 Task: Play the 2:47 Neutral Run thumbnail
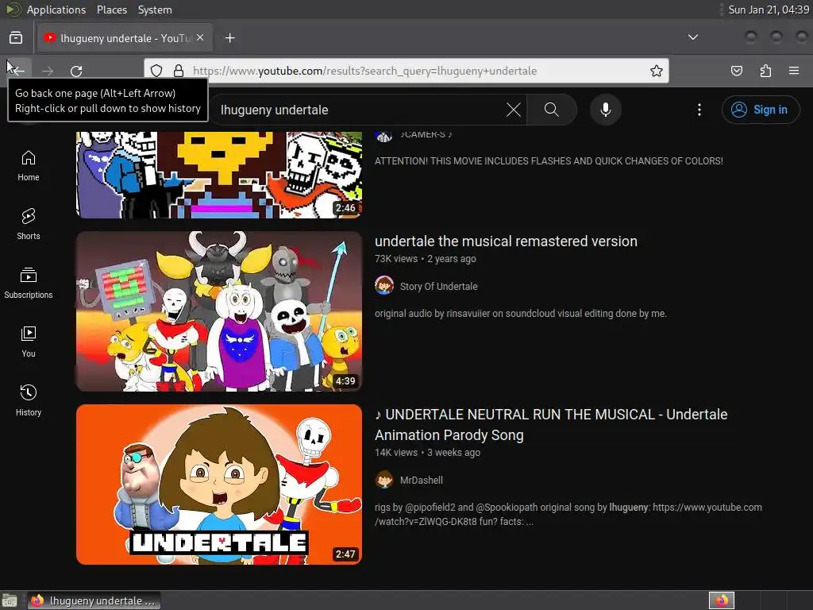tap(219, 485)
